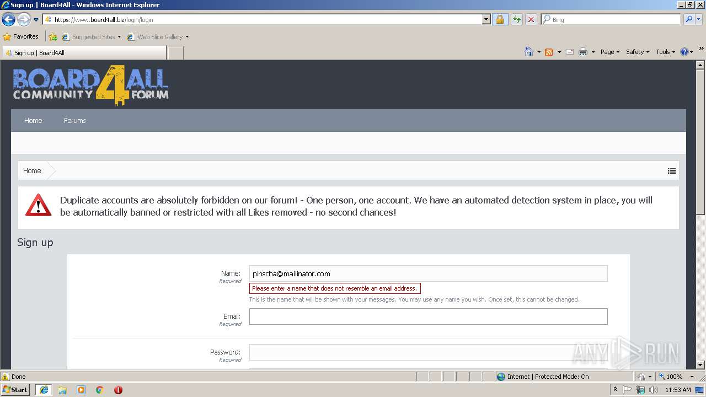Image resolution: width=706 pixels, height=397 pixels.
Task: Open Windows Explorer from taskbar
Action: pos(62,390)
